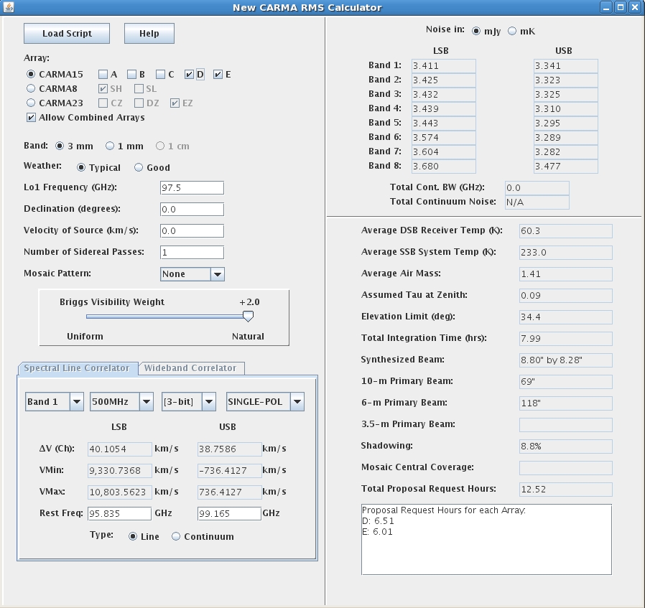
Task: Click the Band 1 USB noise value 3.341
Action: [565, 66]
